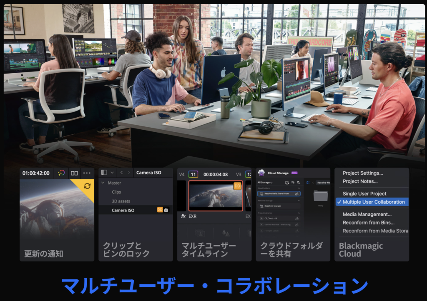Enable Multiple User Collaboration checked option
Viewport: 427px width, 301px height.
[x=373, y=202]
